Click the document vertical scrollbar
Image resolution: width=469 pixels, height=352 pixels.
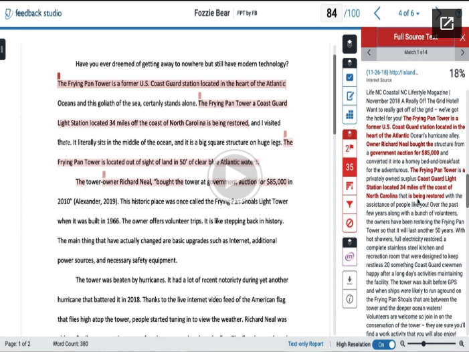(x=335, y=94)
